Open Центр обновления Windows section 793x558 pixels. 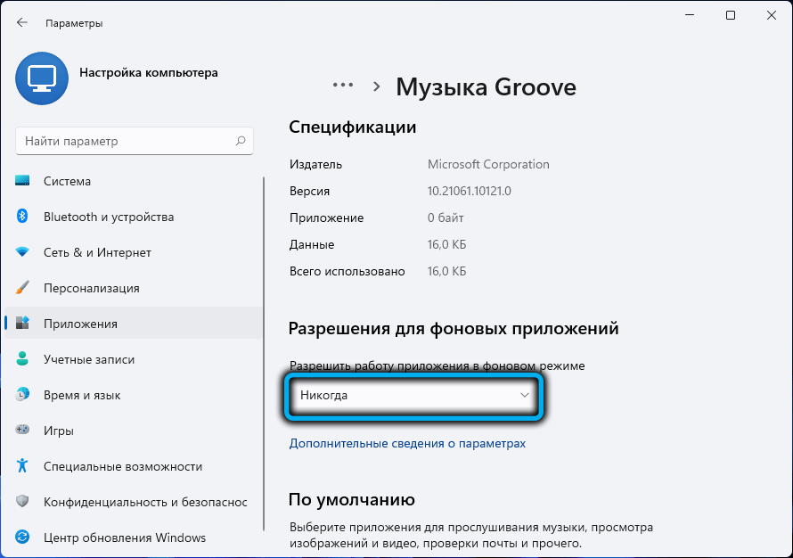pyautogui.click(x=134, y=537)
